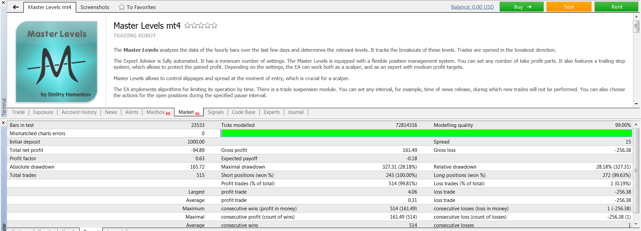Click the Absolute drawdown value 165.72
The image size is (641, 231).
tap(197, 167)
